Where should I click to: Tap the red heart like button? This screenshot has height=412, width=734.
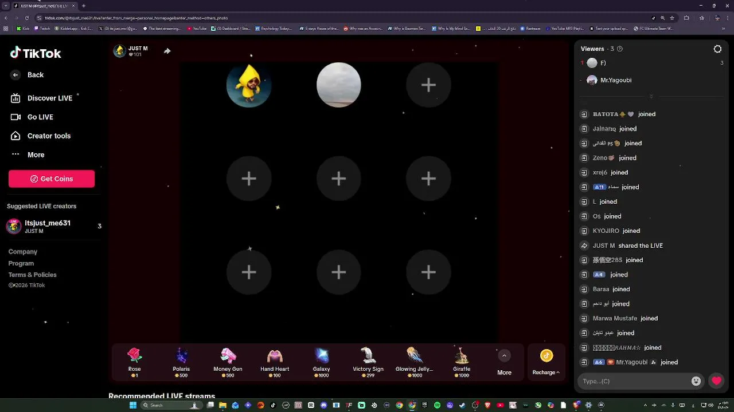click(716, 381)
